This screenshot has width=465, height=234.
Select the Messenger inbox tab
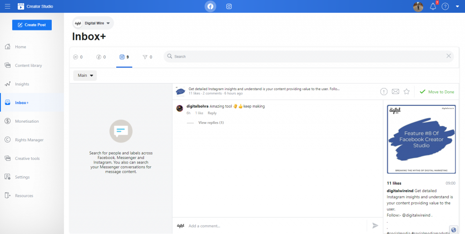[78, 57]
